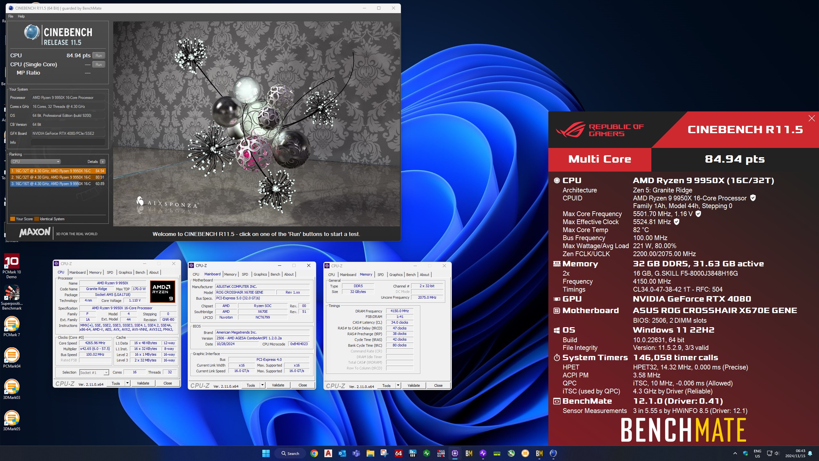
Task: Expand Ranking Details arrow in Cinebench
Action: point(103,162)
